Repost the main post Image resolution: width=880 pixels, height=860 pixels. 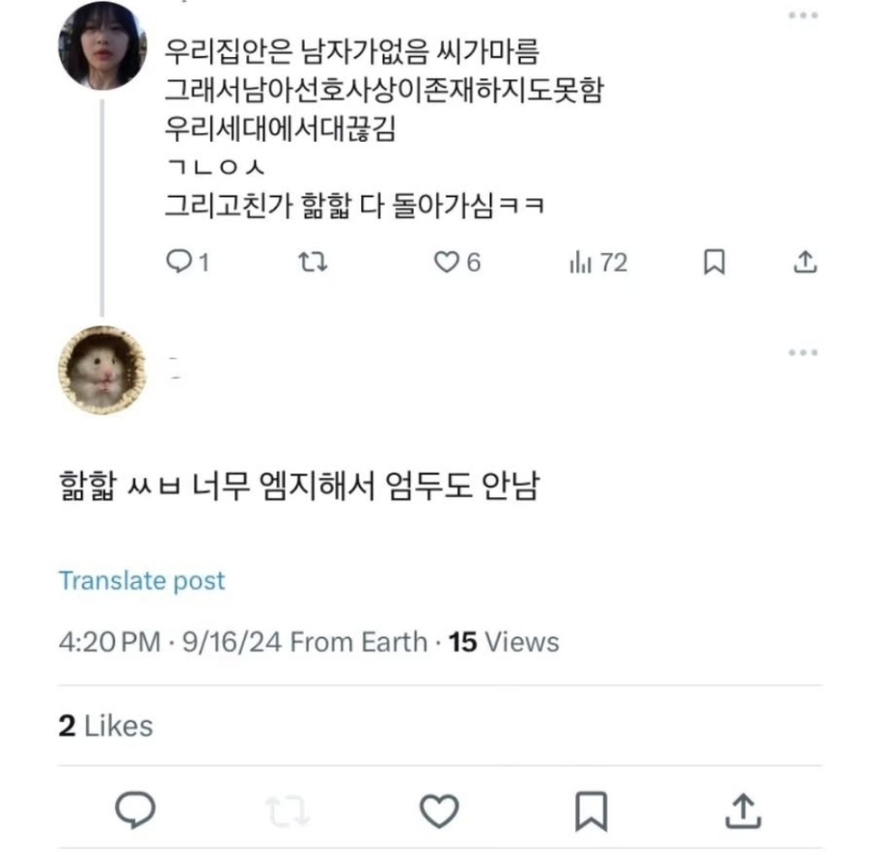click(287, 809)
